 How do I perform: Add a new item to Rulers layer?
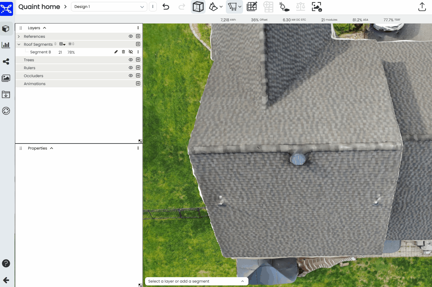point(138,68)
